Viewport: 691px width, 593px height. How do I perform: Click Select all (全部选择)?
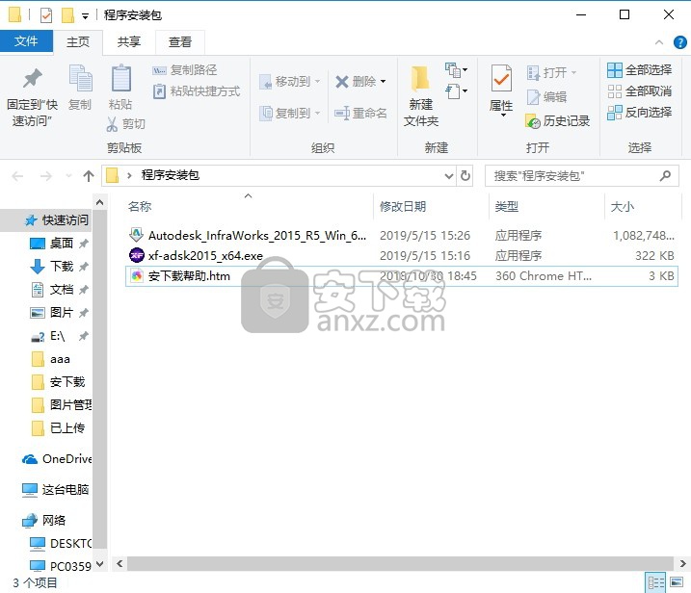point(639,70)
